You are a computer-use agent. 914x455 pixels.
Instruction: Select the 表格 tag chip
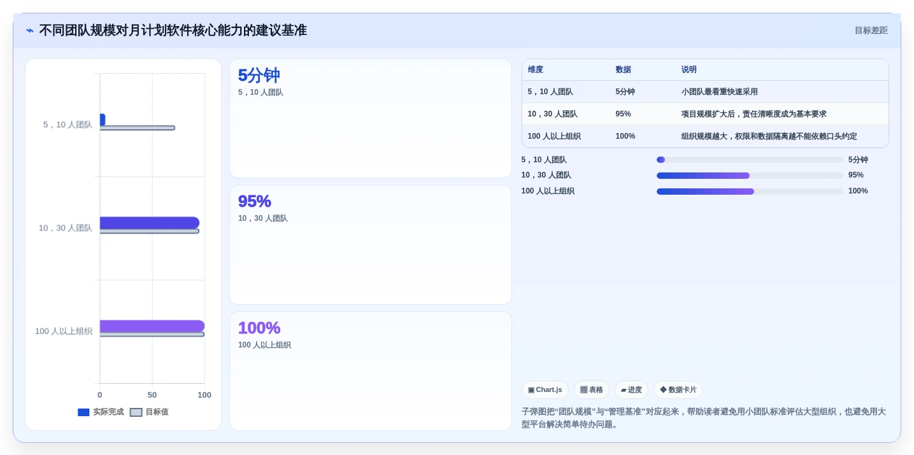(591, 390)
